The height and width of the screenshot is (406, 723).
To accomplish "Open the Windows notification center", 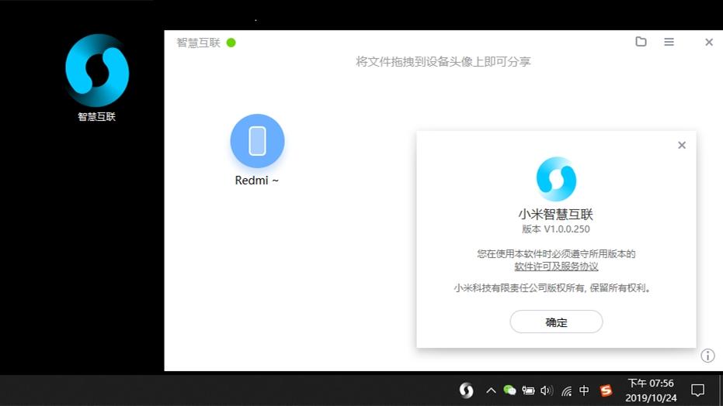I will (697, 391).
